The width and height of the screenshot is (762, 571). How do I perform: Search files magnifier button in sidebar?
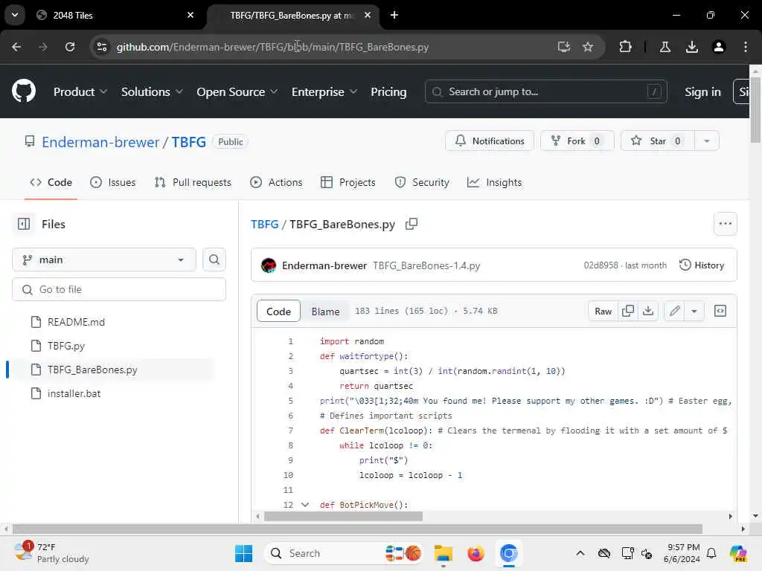point(214,259)
